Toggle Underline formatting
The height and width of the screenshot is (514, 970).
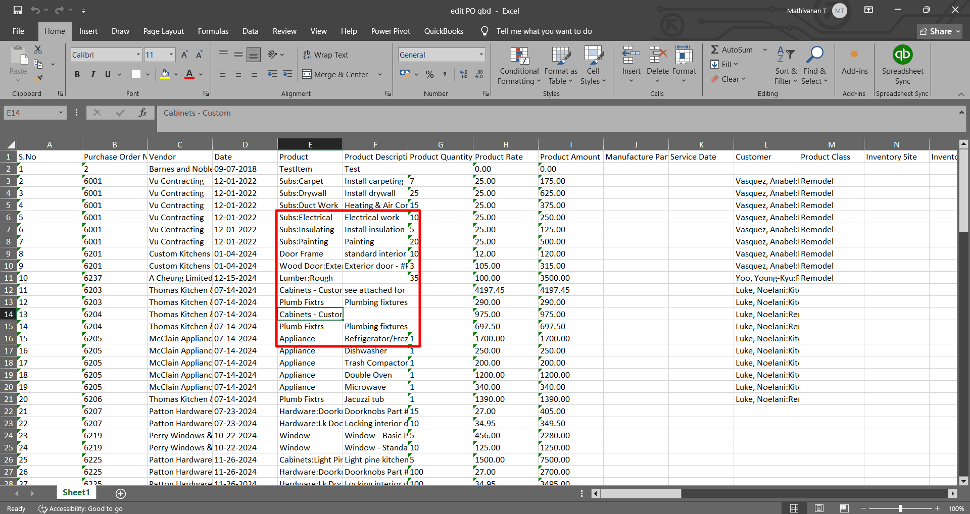[x=108, y=75]
